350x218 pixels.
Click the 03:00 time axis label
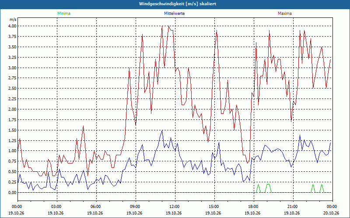(x=57, y=207)
